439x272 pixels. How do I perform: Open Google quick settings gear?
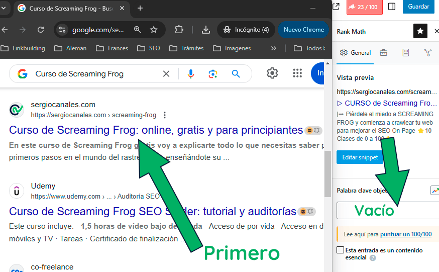pos(272,73)
